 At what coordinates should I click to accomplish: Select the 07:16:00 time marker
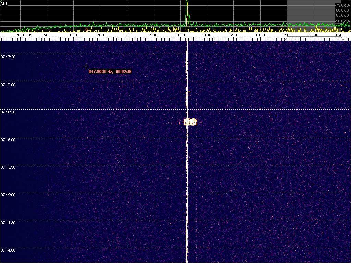tap(8, 140)
